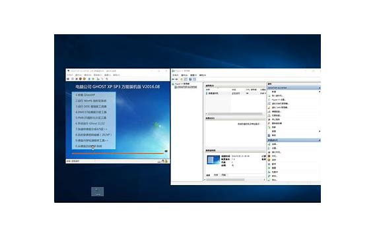Click 删除服务器 in the Actions pane
375x237 pixels.
277,123
